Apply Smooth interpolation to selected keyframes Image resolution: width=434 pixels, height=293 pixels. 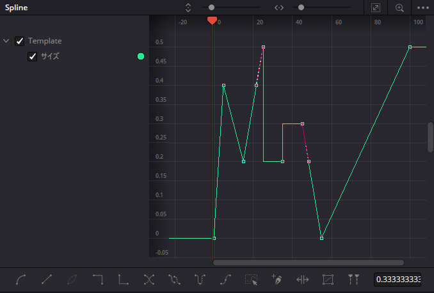click(x=20, y=280)
